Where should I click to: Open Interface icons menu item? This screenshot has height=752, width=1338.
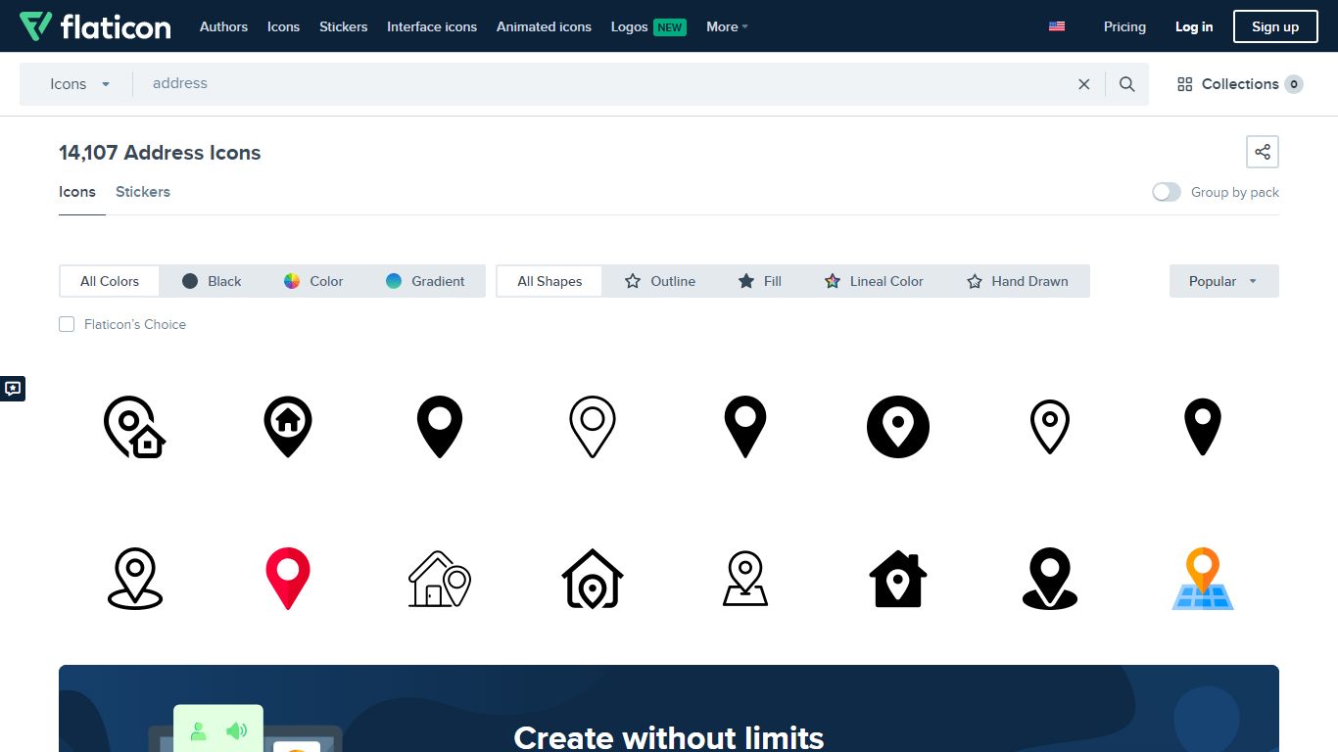pos(432,26)
